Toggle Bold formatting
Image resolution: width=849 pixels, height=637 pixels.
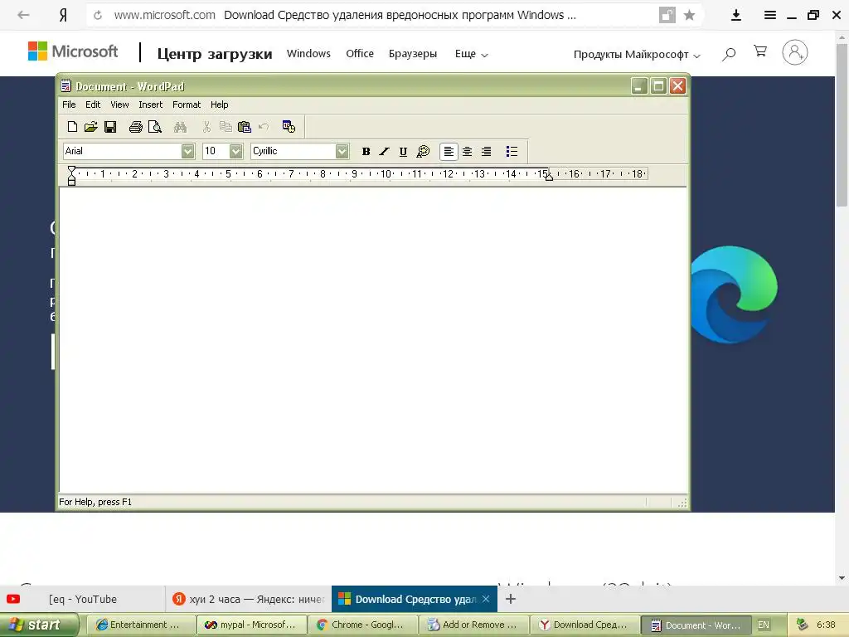(366, 152)
